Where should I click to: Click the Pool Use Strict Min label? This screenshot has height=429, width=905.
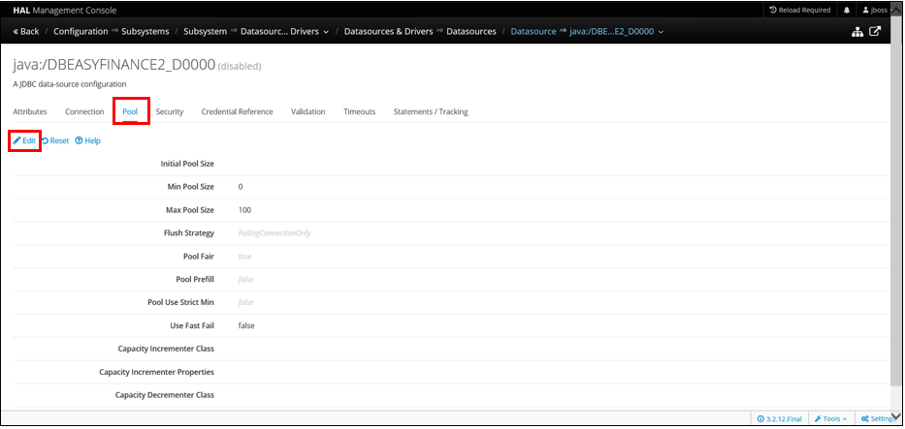[x=181, y=302]
